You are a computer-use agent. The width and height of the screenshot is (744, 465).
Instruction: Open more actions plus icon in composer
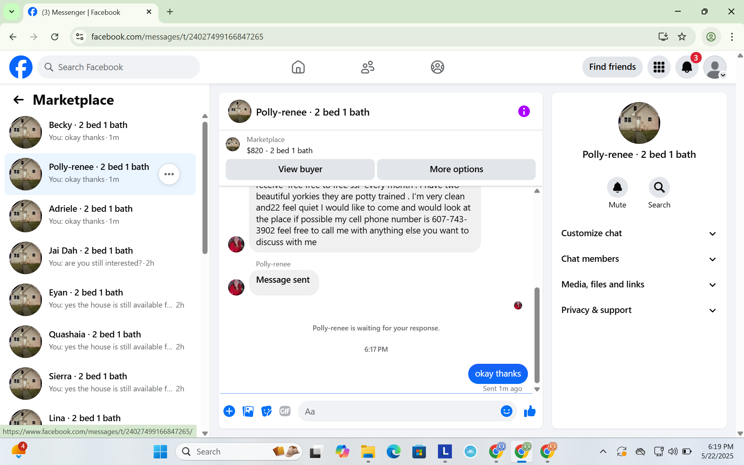pos(229,411)
